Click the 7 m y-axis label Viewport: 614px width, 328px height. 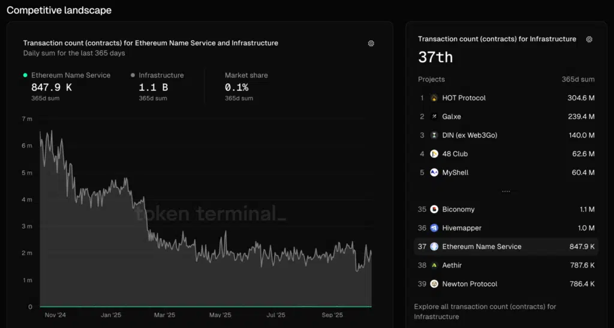(27, 119)
